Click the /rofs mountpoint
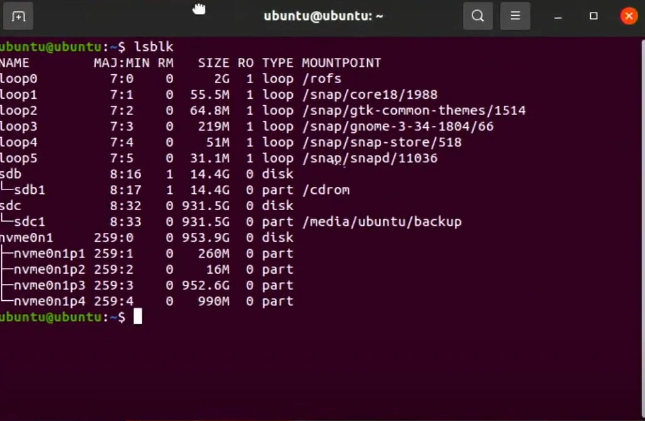 [322, 79]
